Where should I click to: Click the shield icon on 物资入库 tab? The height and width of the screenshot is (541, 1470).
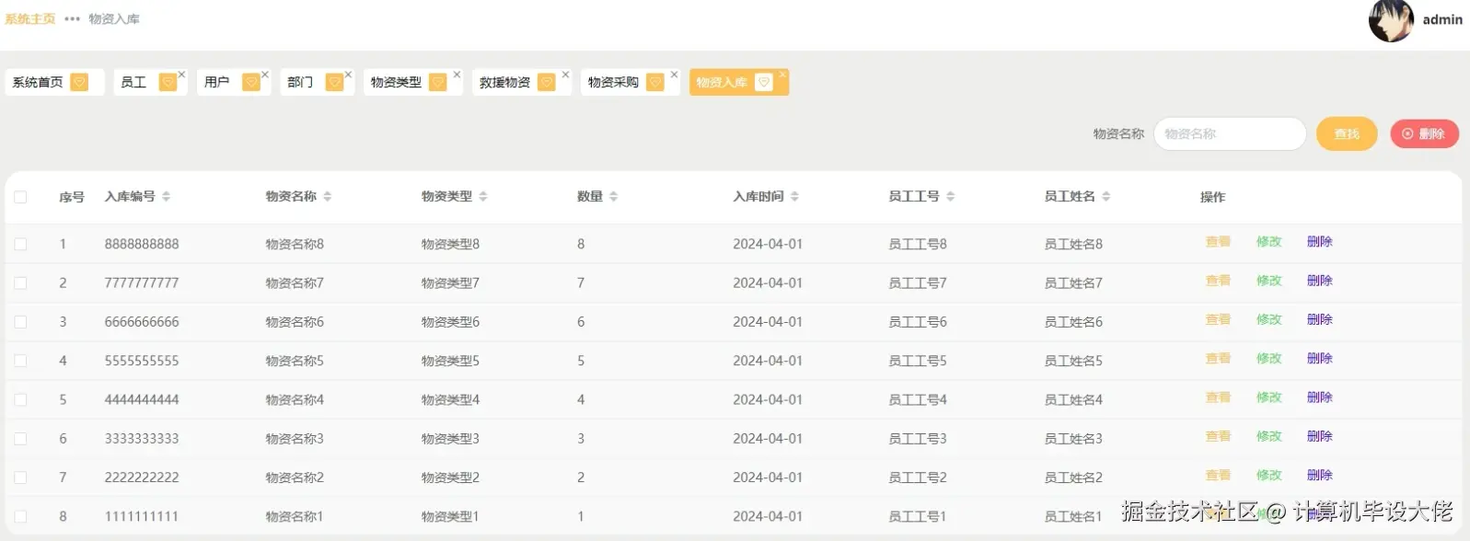(763, 82)
